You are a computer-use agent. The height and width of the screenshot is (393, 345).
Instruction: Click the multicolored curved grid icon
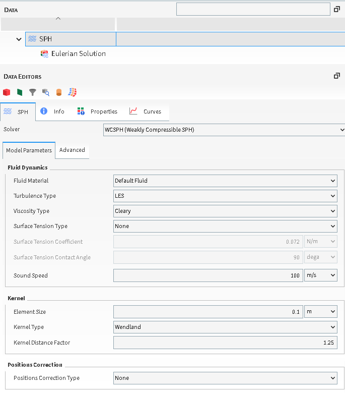(x=73, y=92)
